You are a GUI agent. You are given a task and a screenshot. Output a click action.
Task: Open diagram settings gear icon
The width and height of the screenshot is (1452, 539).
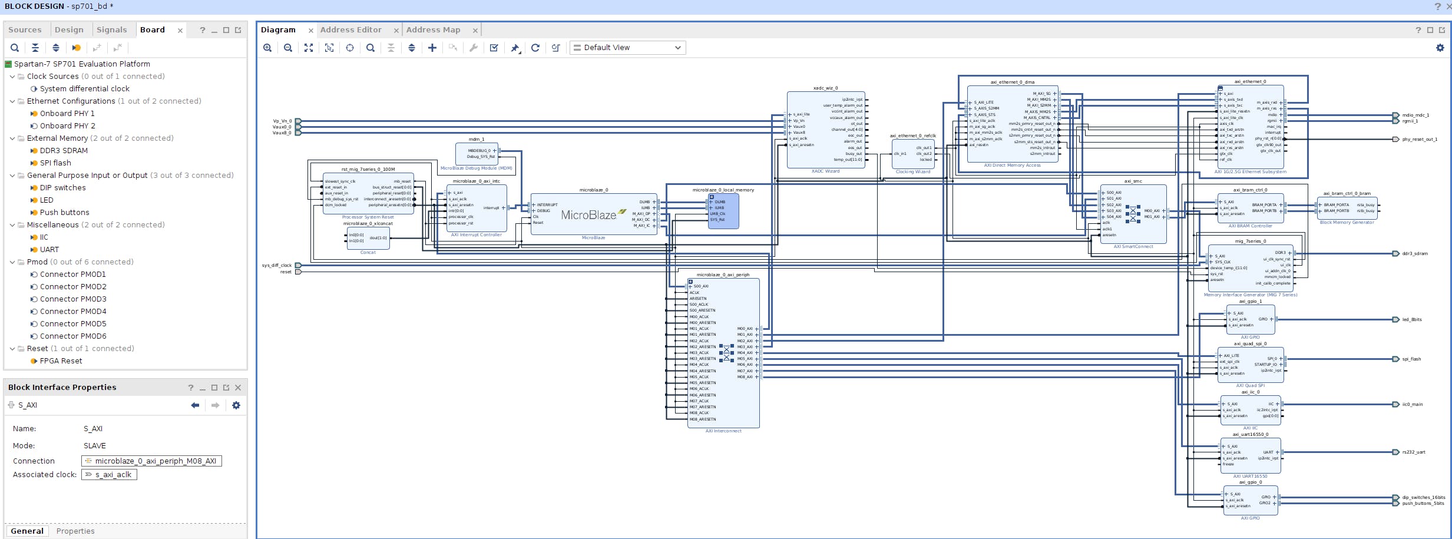1440,48
